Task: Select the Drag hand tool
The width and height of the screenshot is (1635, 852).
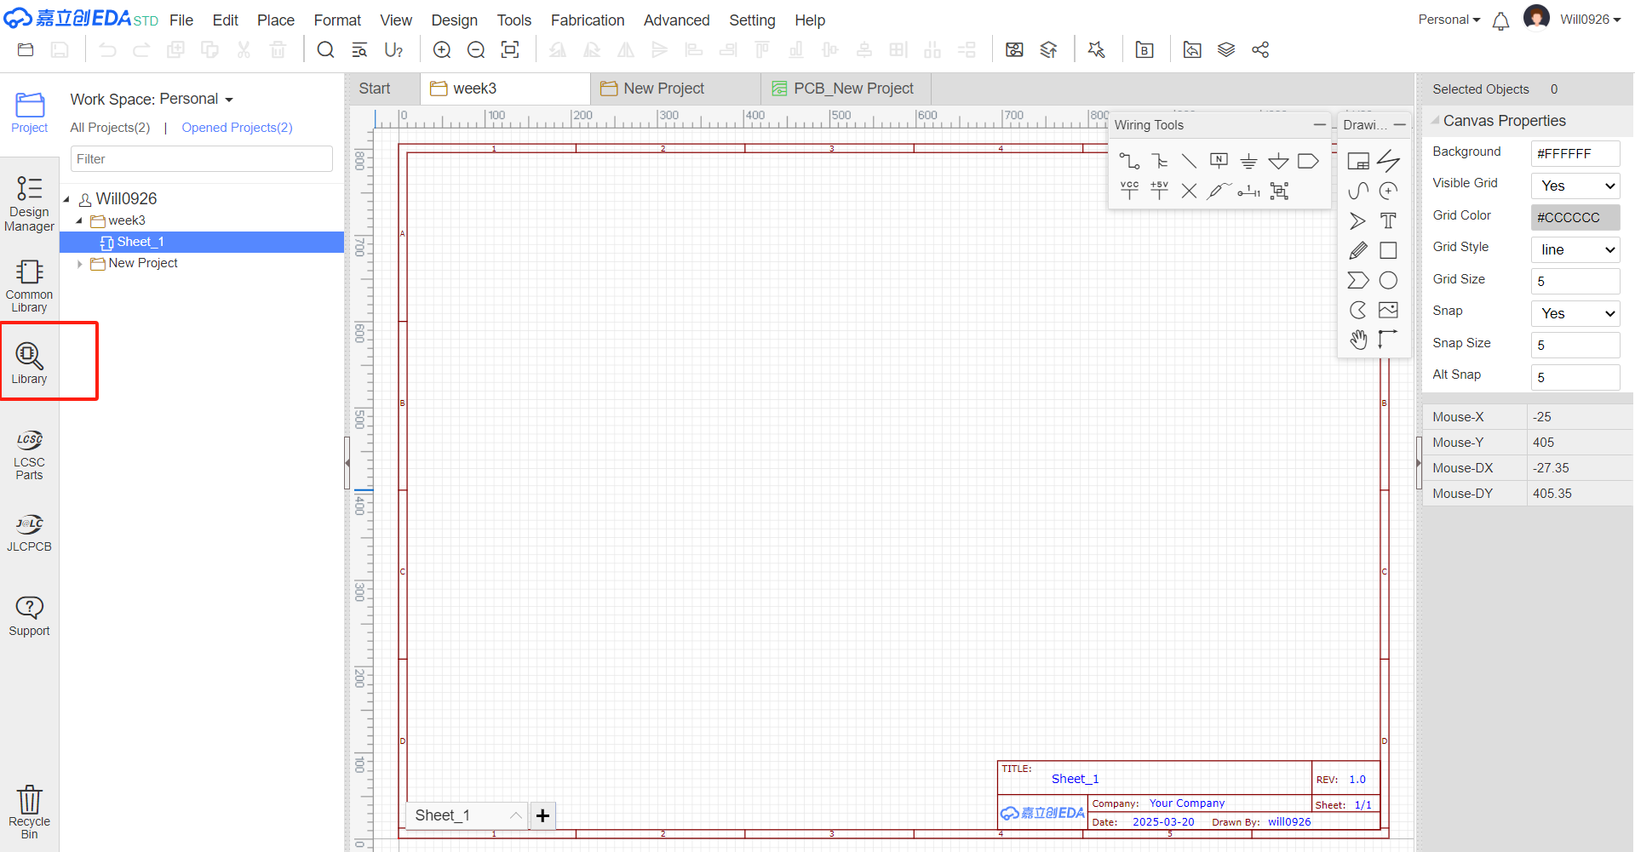Action: click(x=1358, y=340)
